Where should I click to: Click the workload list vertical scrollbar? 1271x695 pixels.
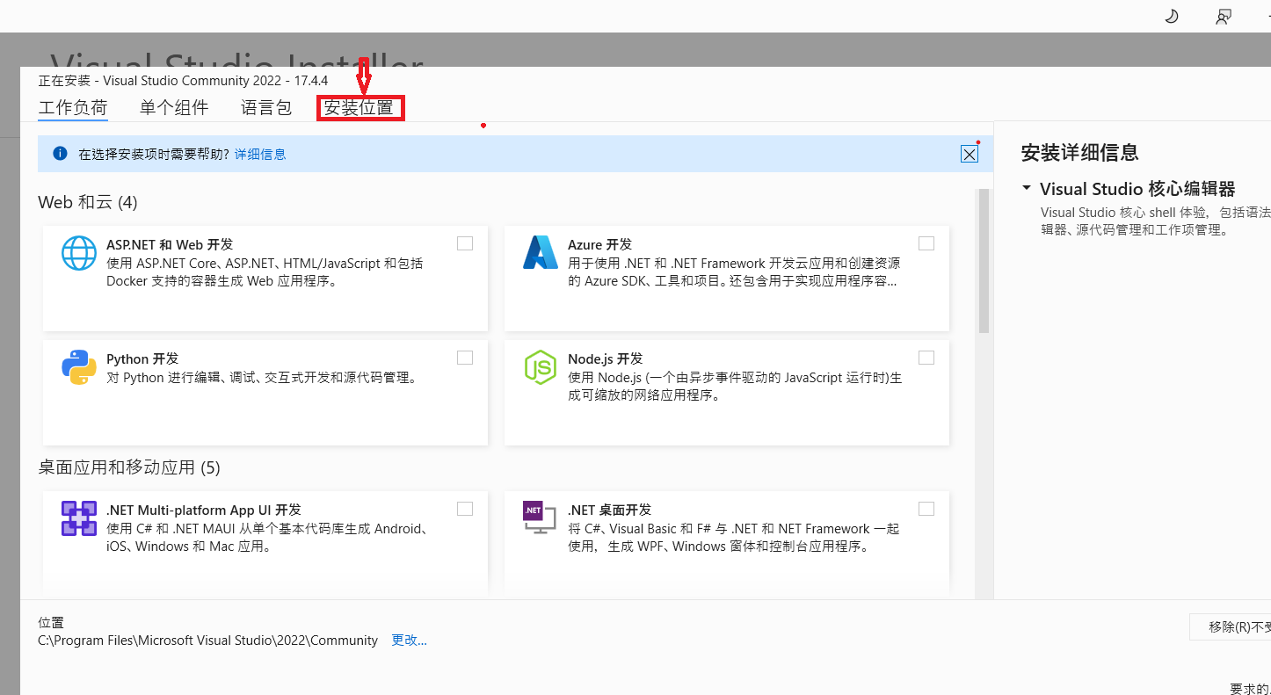[984, 261]
